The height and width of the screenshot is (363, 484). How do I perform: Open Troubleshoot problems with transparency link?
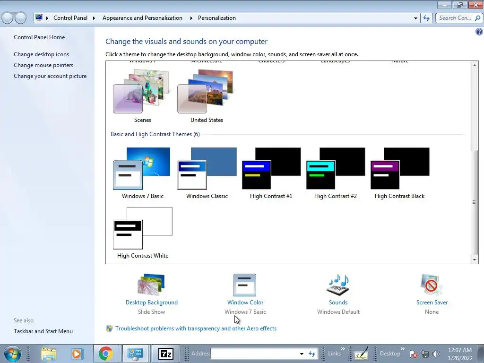click(x=196, y=328)
